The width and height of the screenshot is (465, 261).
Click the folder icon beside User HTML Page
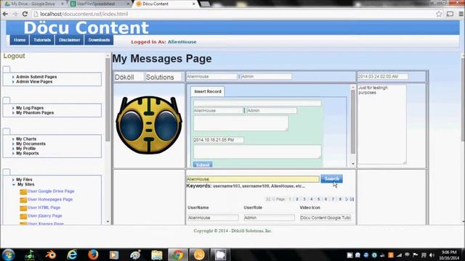click(23, 208)
